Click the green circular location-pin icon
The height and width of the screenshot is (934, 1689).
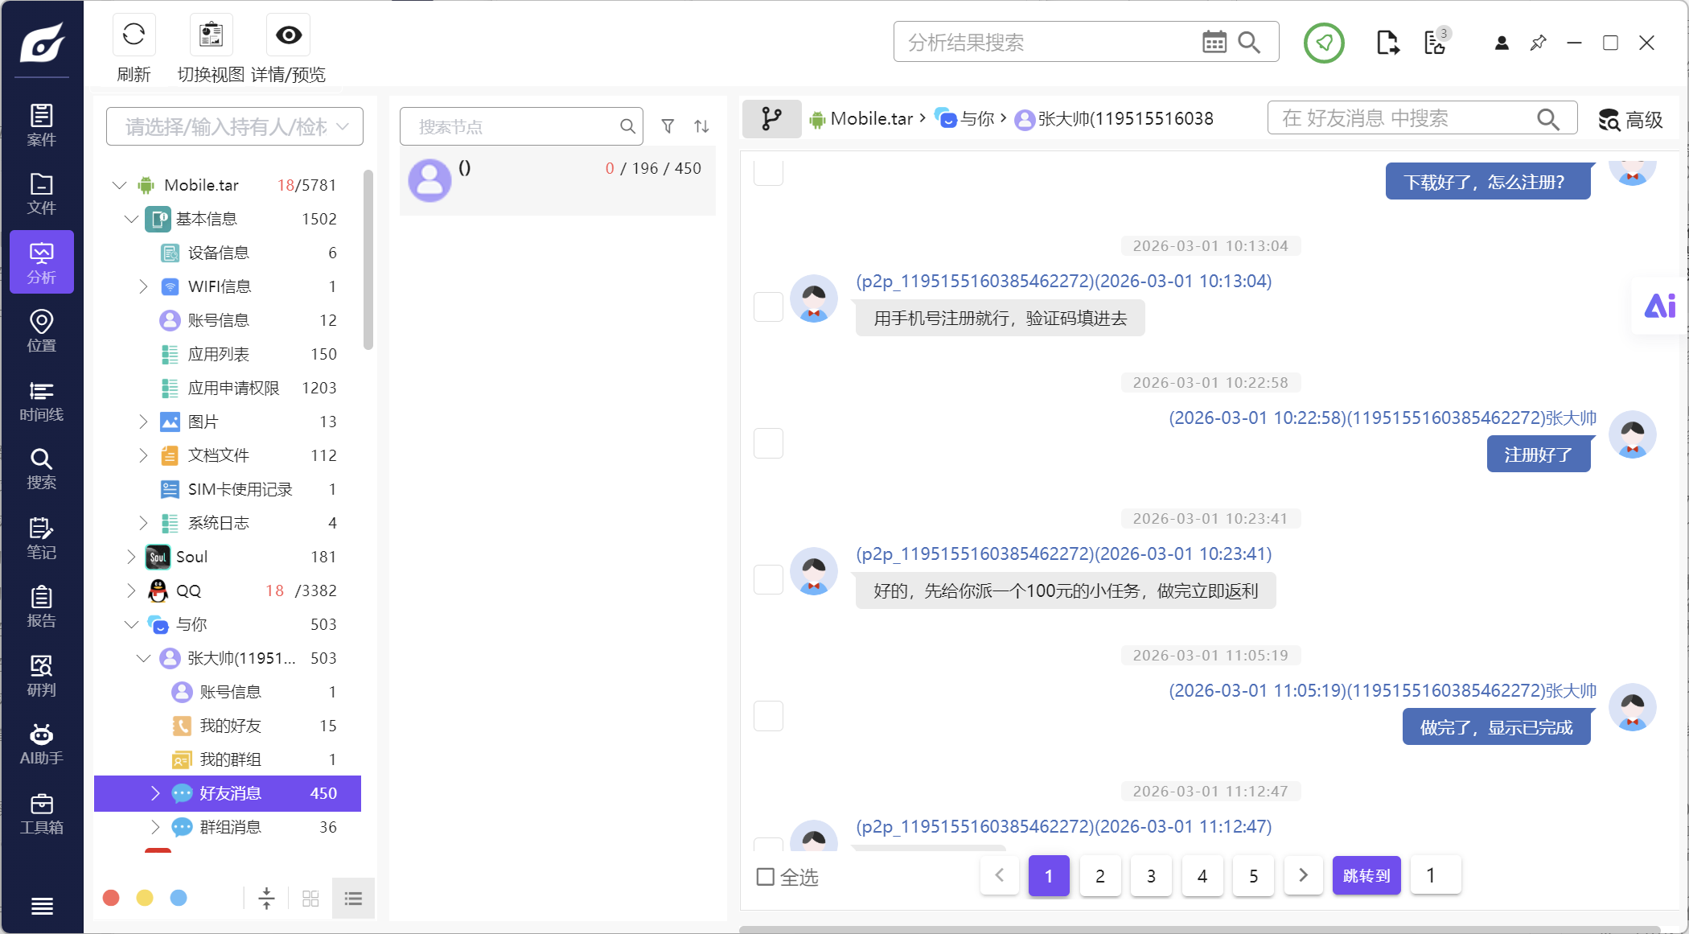point(1324,43)
